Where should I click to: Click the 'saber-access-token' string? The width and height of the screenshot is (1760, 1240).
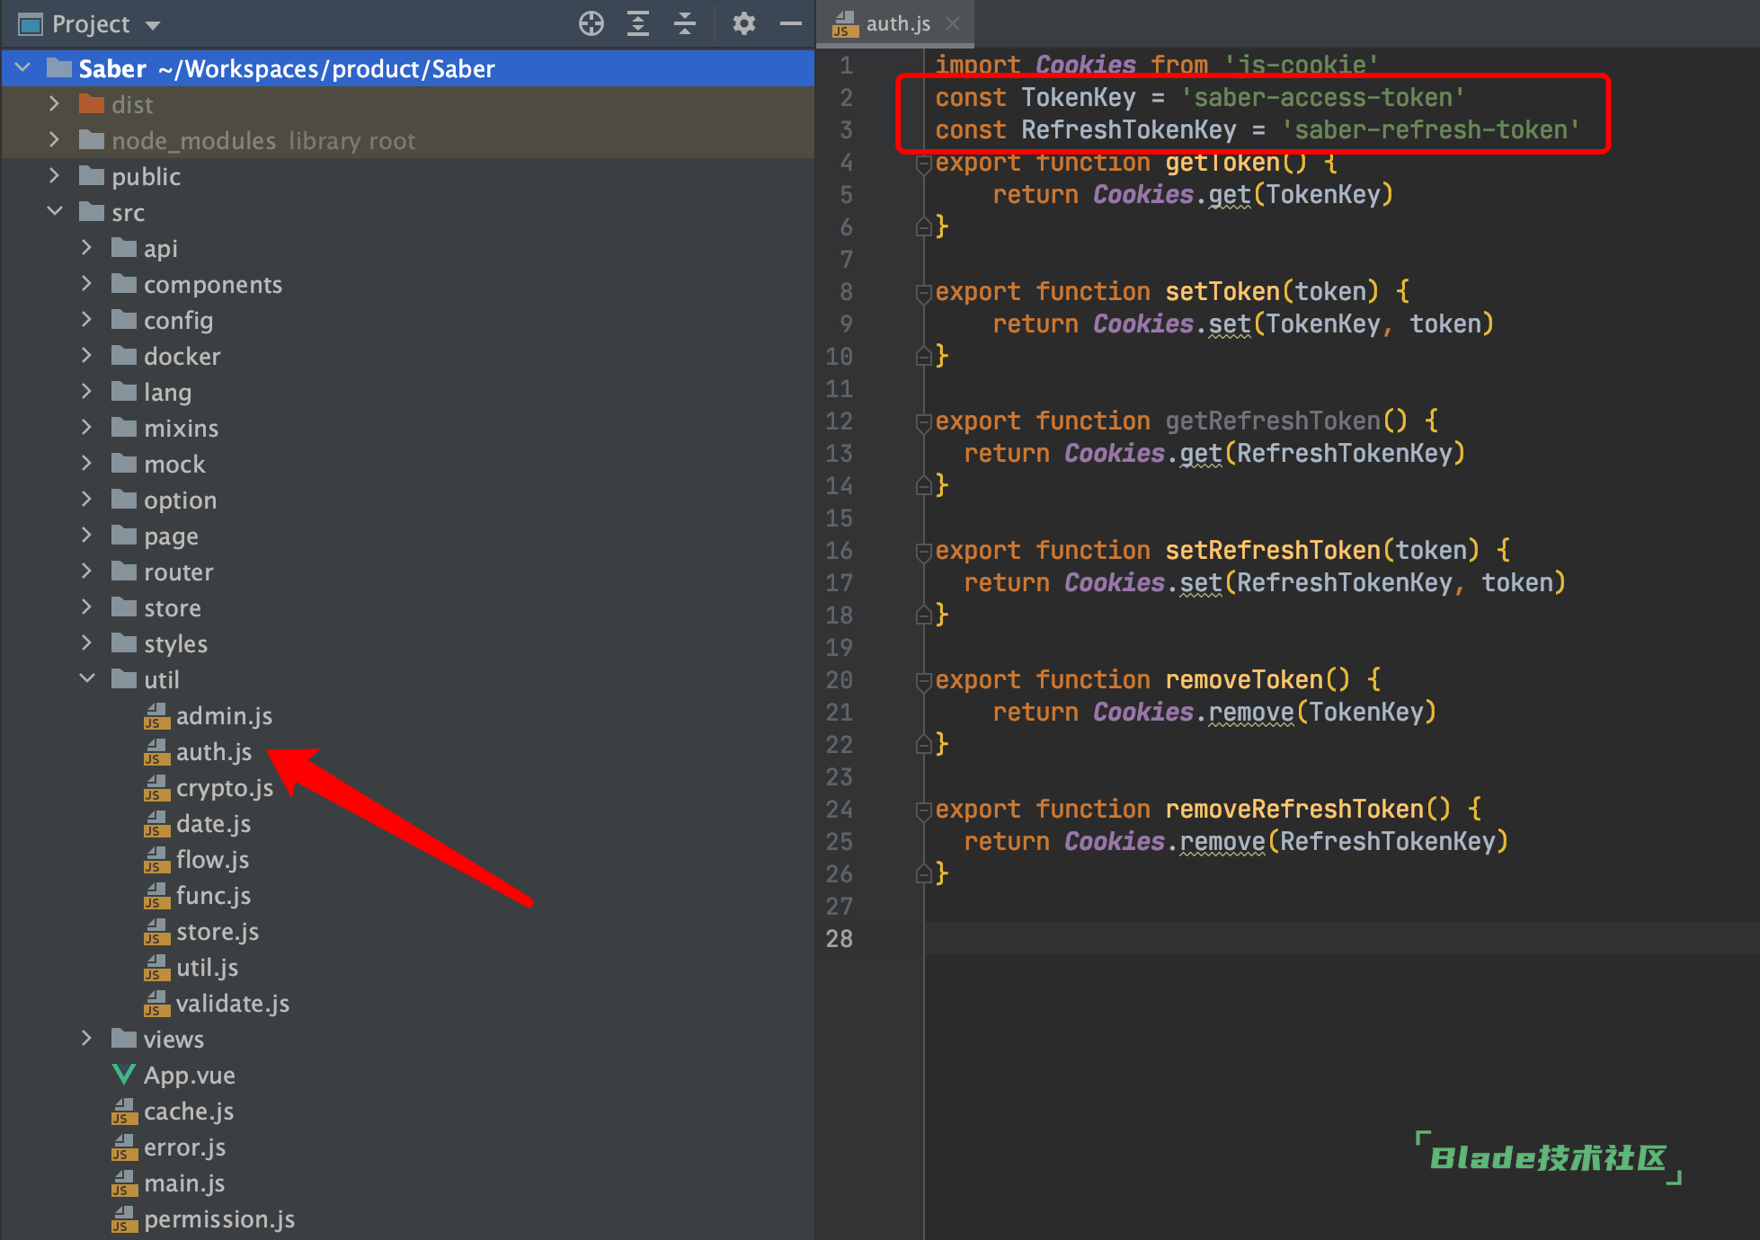tap(1322, 98)
